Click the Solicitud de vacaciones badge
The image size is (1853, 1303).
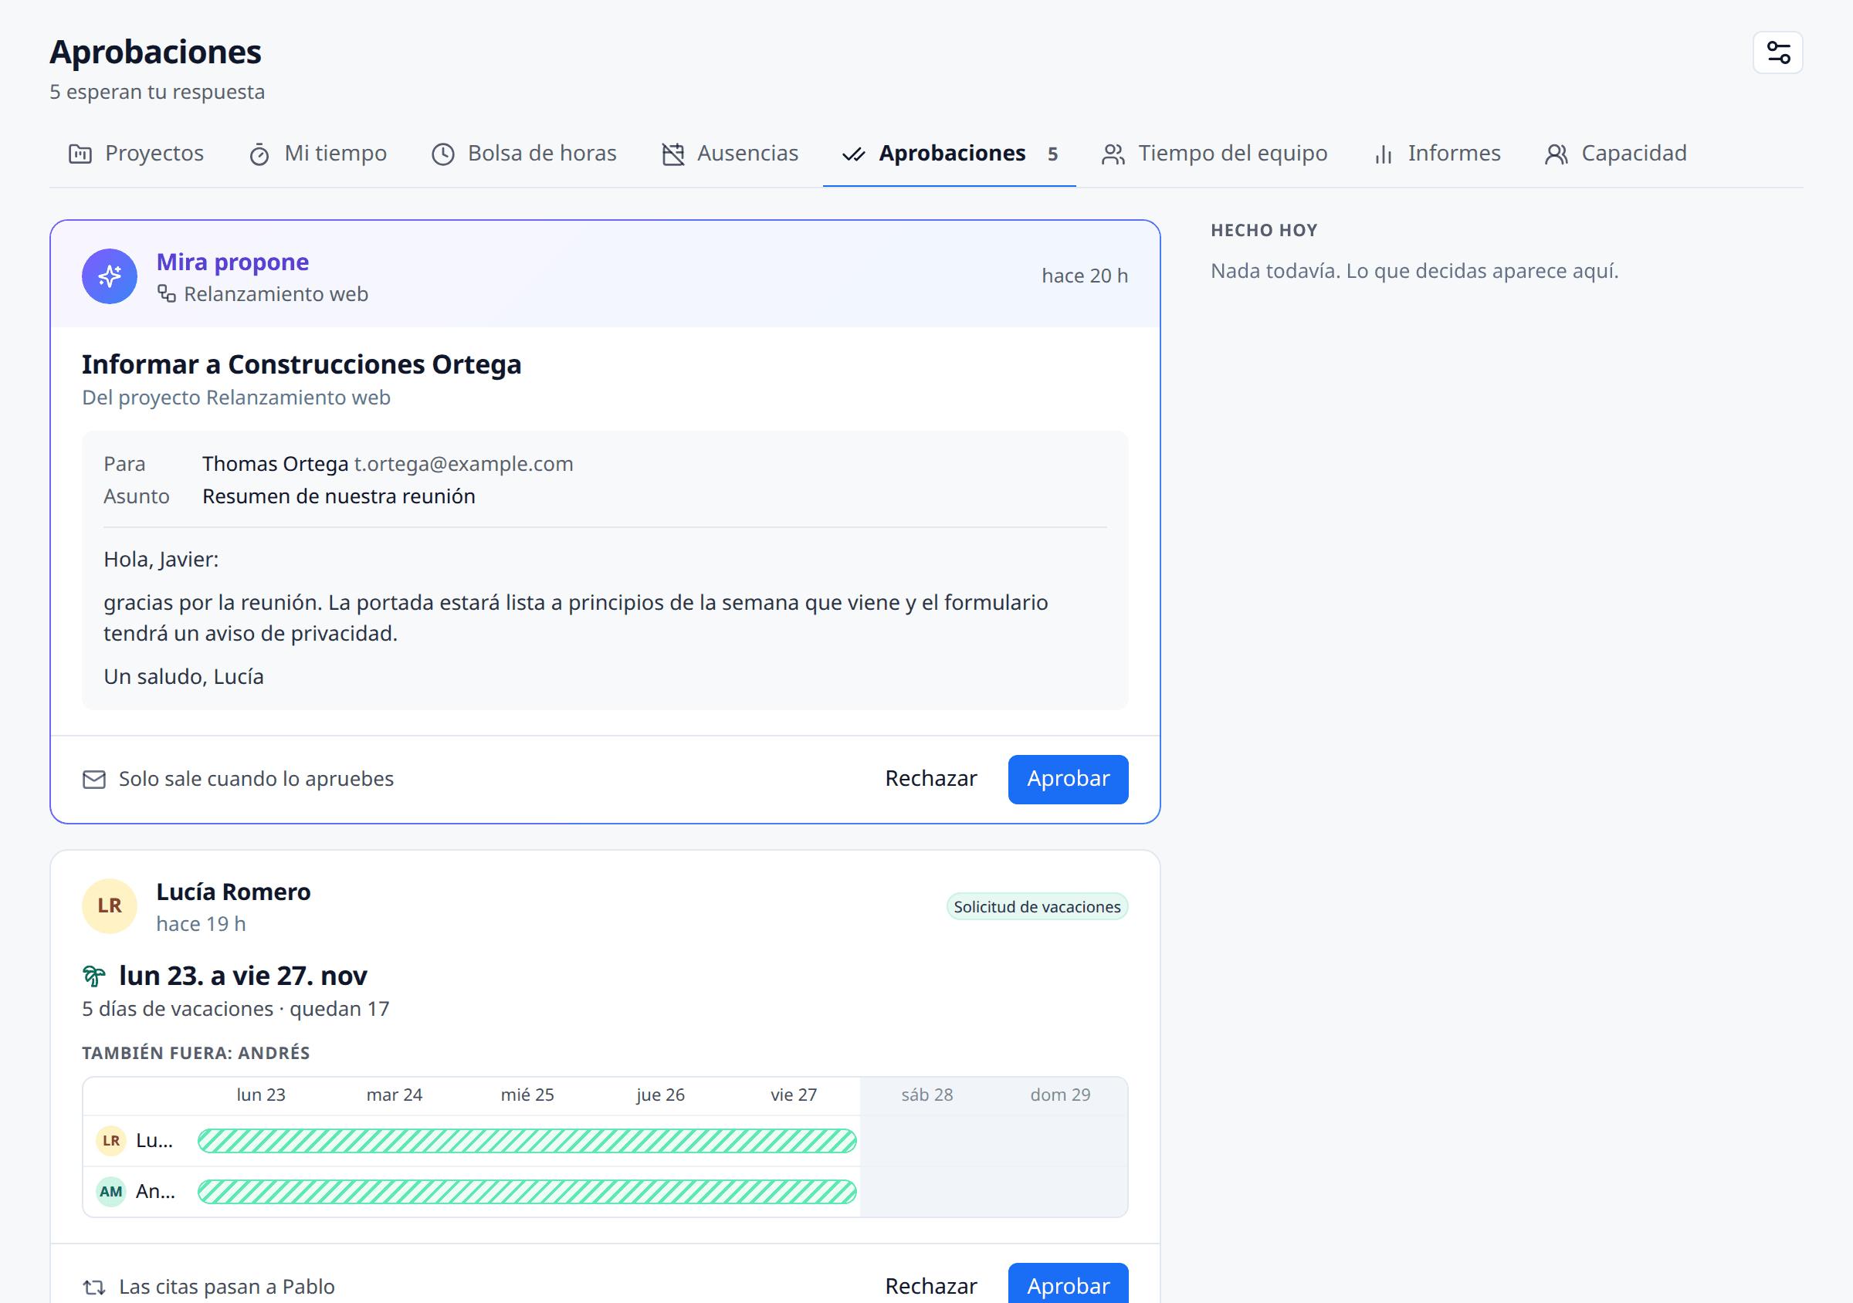(1037, 906)
